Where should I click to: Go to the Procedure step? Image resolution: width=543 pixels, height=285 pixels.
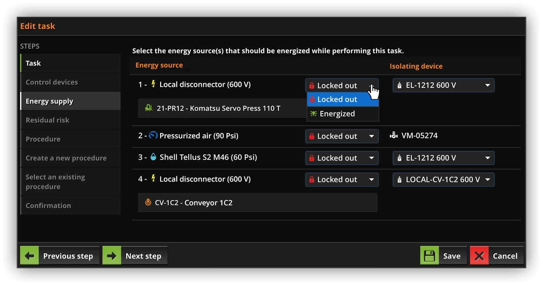tap(70, 139)
